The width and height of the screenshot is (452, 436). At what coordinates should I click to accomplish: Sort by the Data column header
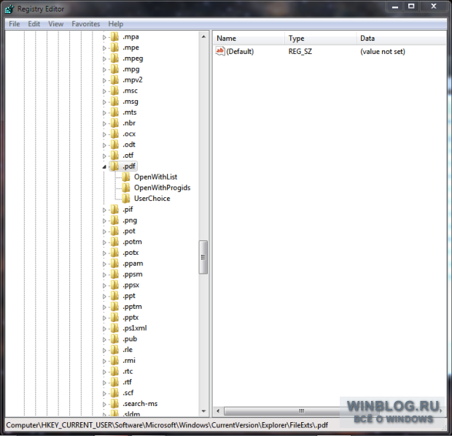pyautogui.click(x=402, y=39)
